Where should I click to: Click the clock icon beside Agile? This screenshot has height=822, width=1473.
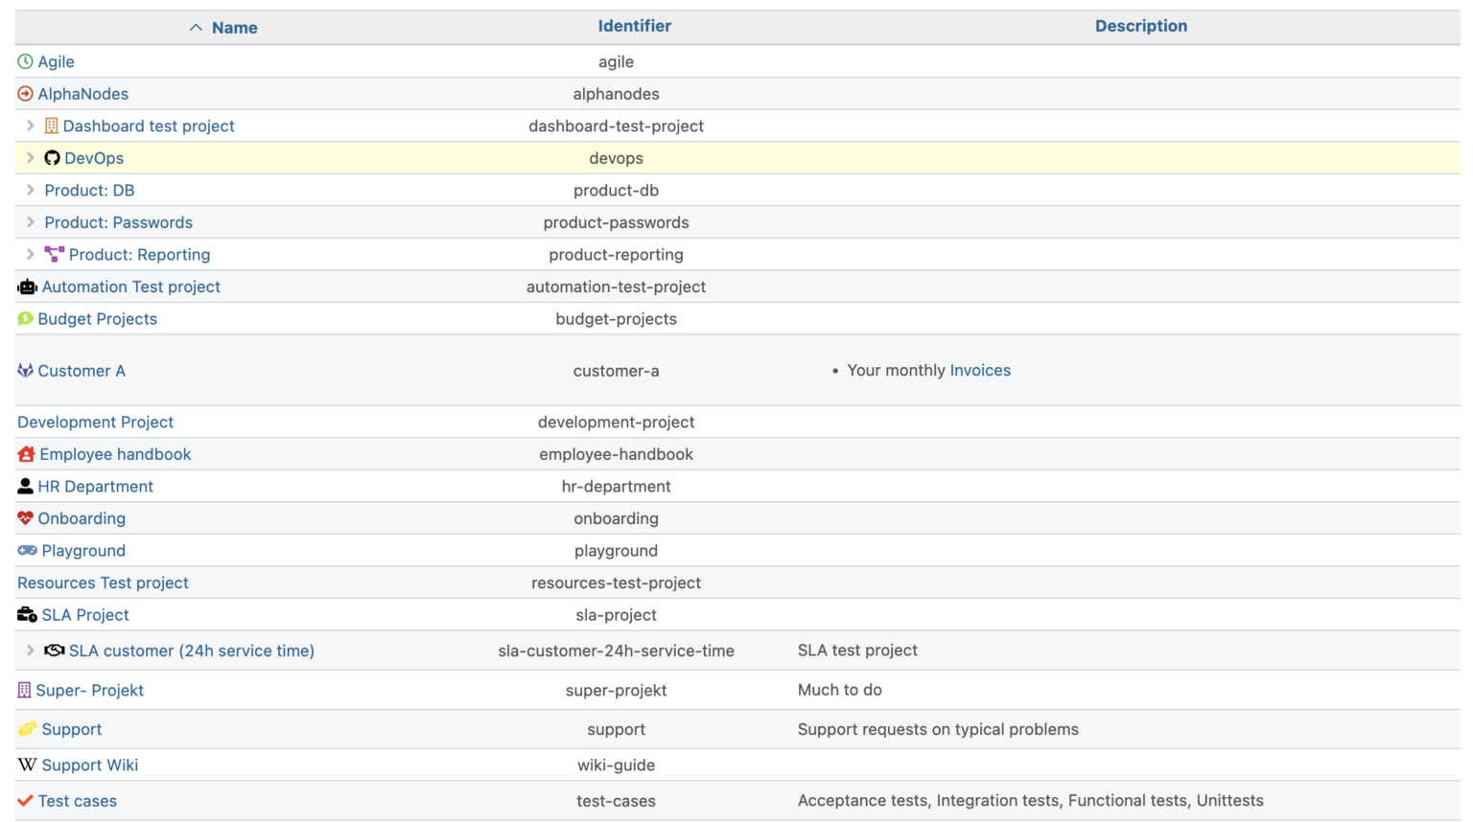point(24,61)
